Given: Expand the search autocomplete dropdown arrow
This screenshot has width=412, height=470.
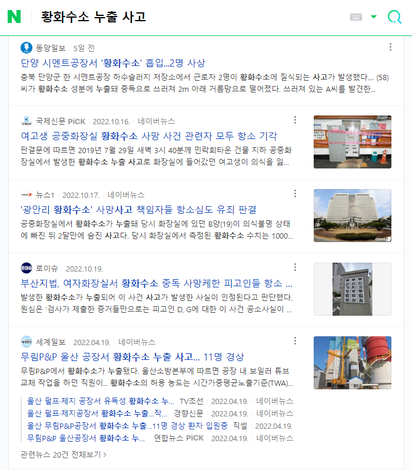Looking at the screenshot, I should point(374,16).
